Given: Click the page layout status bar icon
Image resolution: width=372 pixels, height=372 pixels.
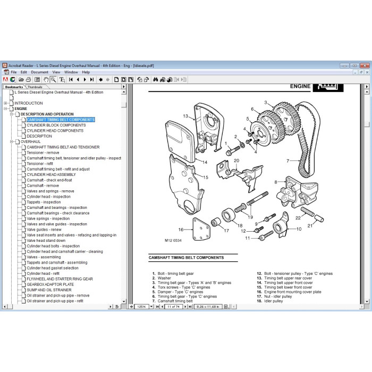Looking at the screenshot, I should (x=226, y=307).
